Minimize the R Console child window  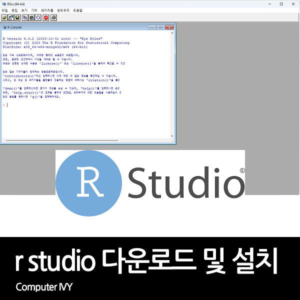click(152, 27)
